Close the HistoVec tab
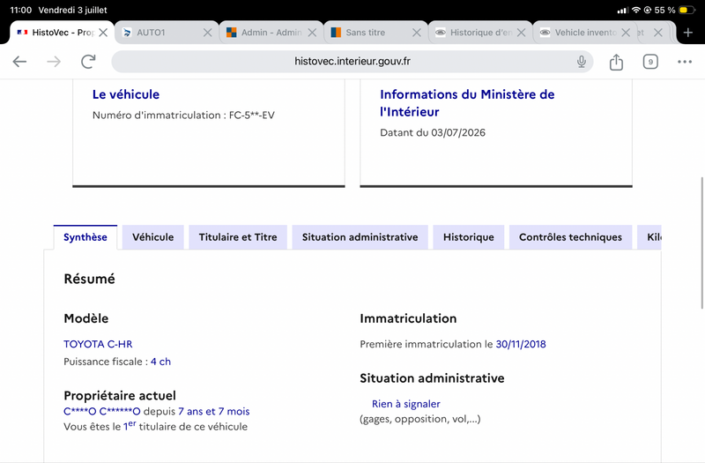 click(x=103, y=33)
